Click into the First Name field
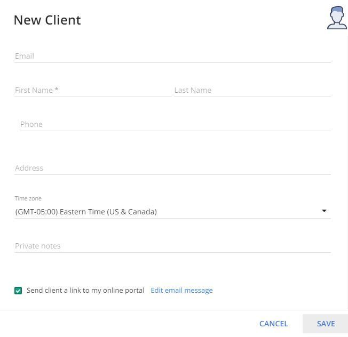The image size is (348, 337). 93,90
